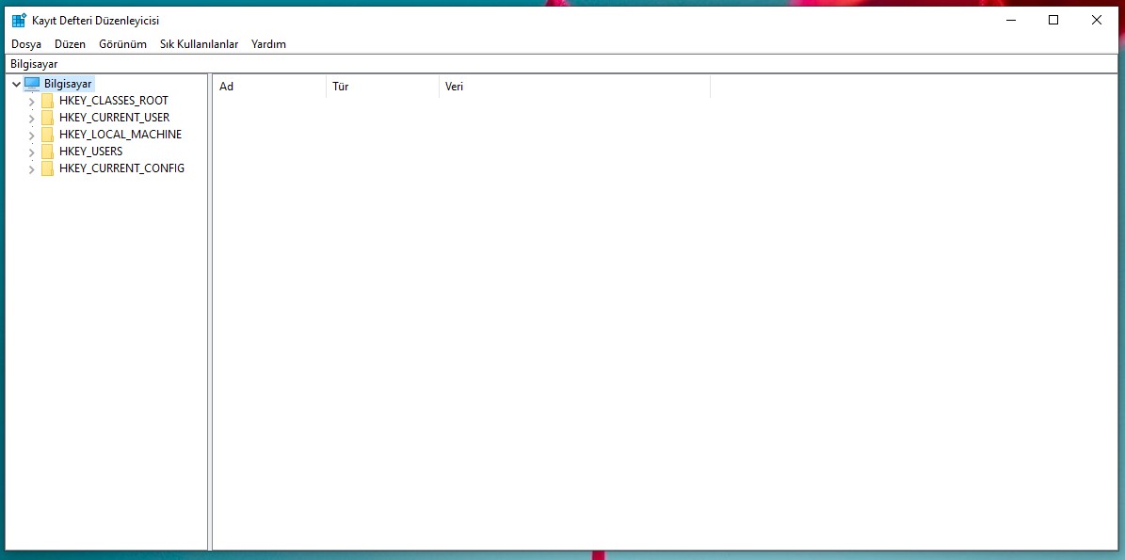This screenshot has width=1125, height=560.
Task: Click the Ad column header
Action: [x=268, y=87]
